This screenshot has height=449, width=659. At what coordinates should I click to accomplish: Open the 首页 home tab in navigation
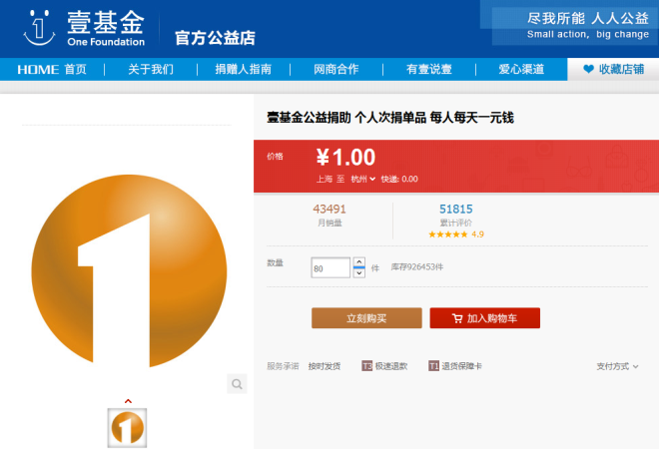tap(76, 69)
